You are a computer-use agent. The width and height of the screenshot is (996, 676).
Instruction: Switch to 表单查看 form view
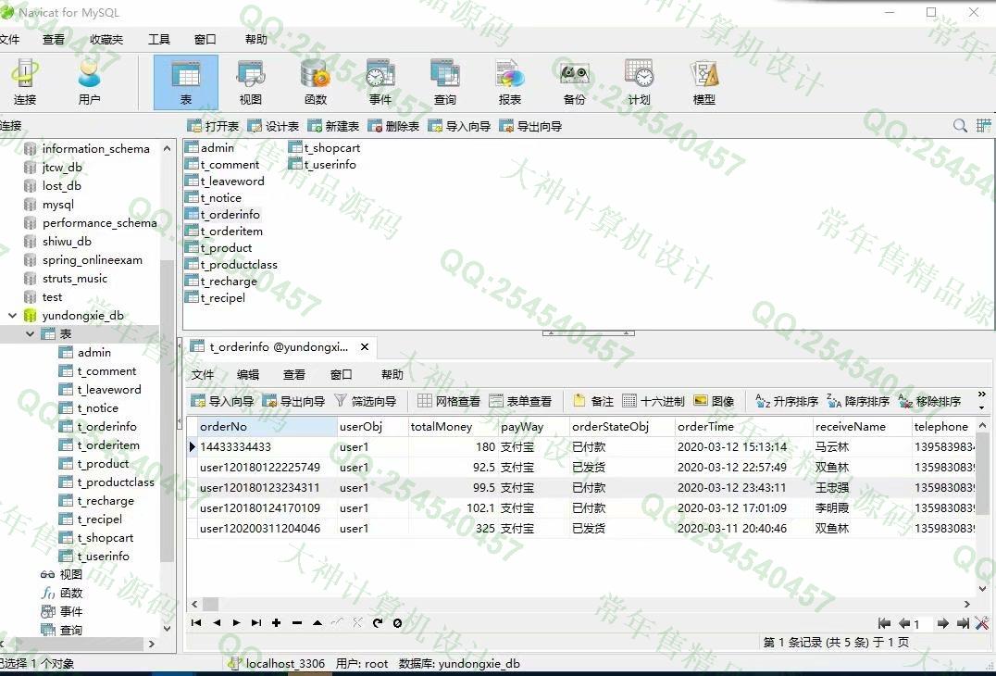point(520,401)
